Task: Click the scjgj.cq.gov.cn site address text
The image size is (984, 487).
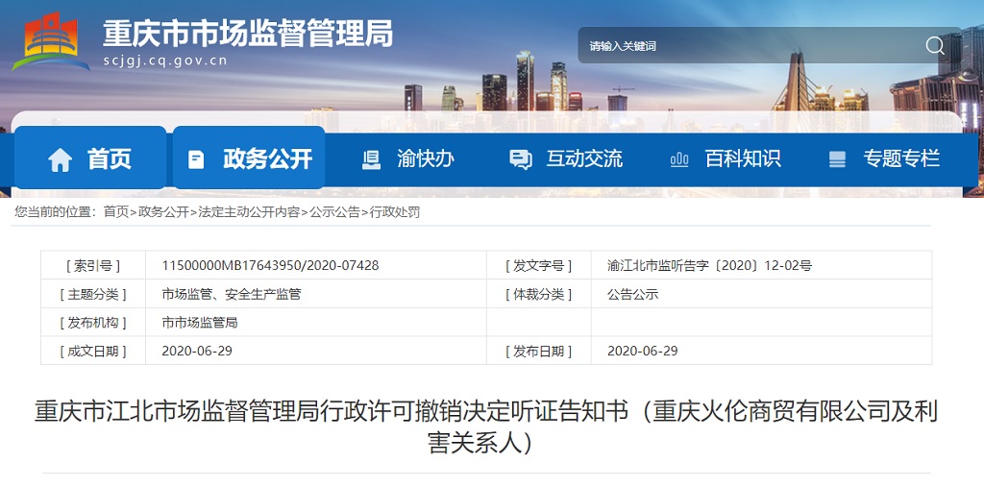Action: point(165,61)
